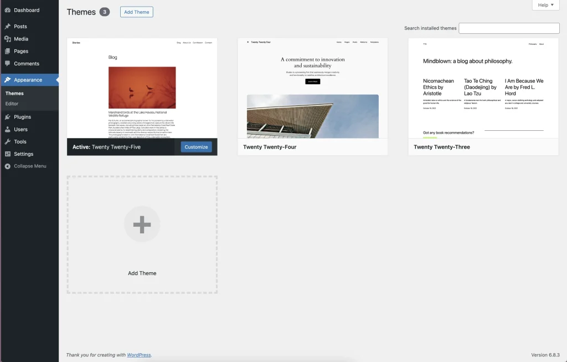Click the Search installed themes label

tap(430, 28)
